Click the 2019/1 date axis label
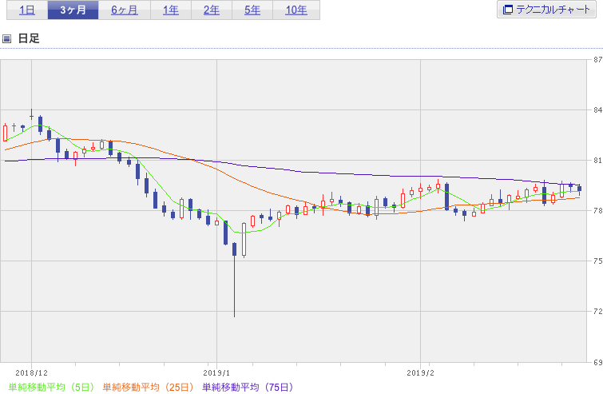Viewport: 603px width, 394px height. (x=216, y=373)
